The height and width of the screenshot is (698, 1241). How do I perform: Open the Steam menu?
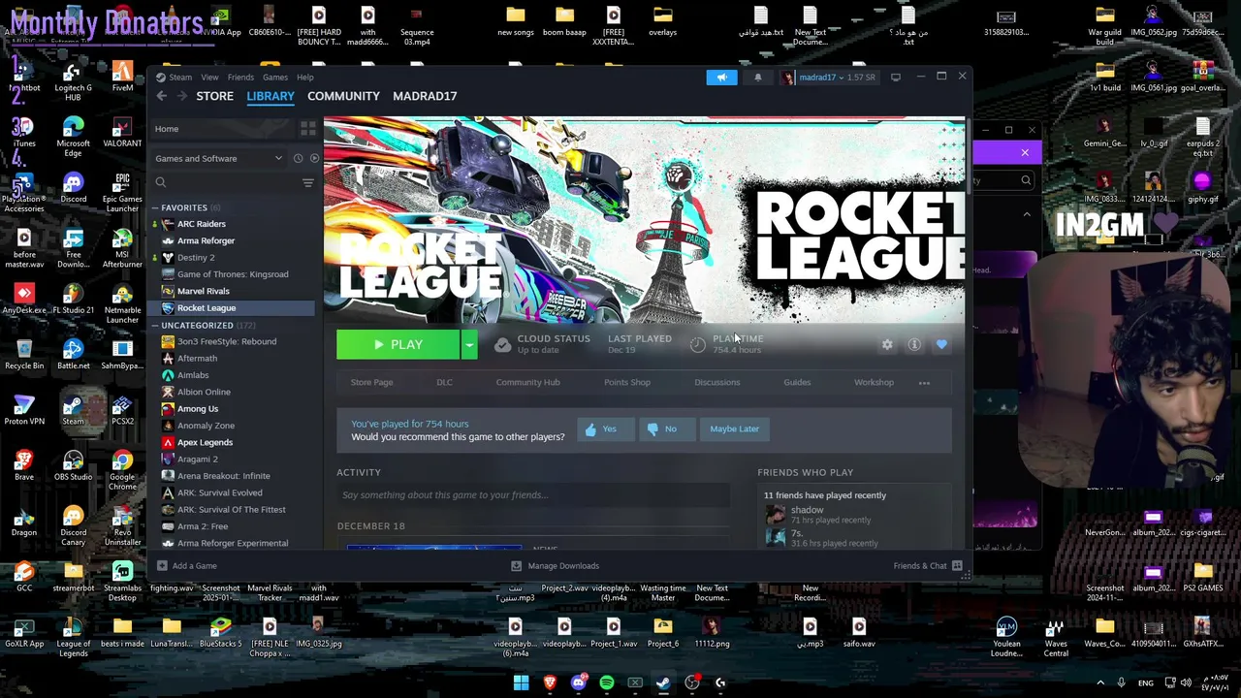coord(180,77)
